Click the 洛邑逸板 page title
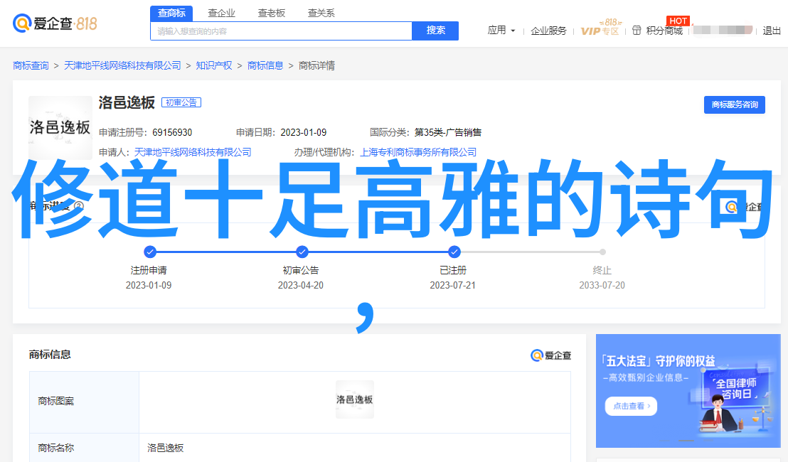Screen dimensions: 788x462 (x=127, y=102)
